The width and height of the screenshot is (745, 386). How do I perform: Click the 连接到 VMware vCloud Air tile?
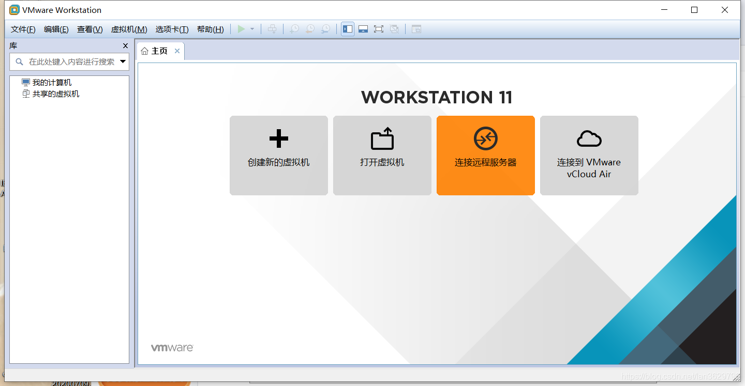[x=589, y=156]
